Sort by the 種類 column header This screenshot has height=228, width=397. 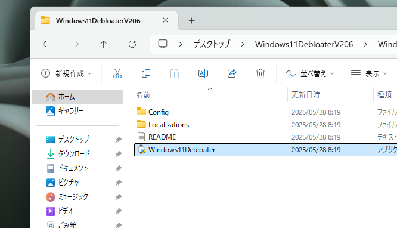click(x=385, y=94)
